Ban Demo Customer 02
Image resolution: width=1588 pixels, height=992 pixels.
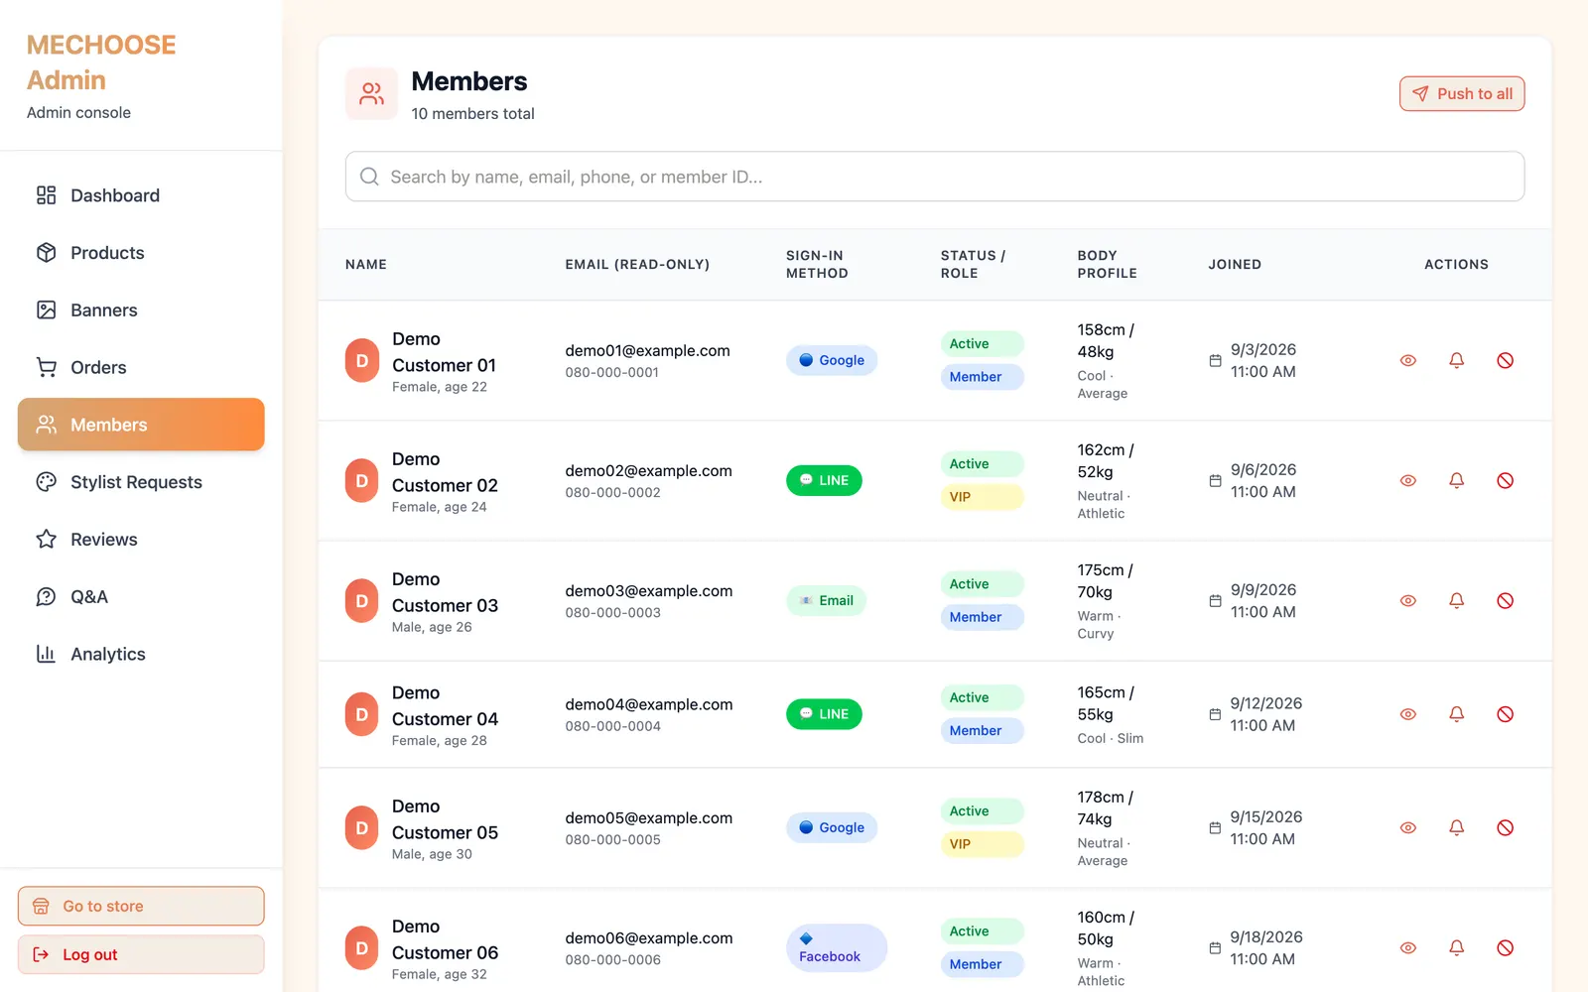(x=1505, y=480)
